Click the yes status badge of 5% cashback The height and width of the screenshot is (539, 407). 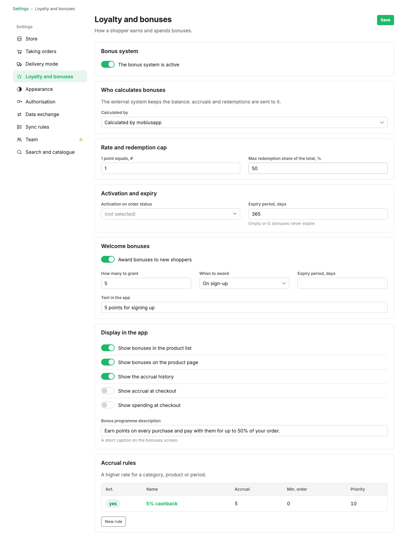[113, 504]
